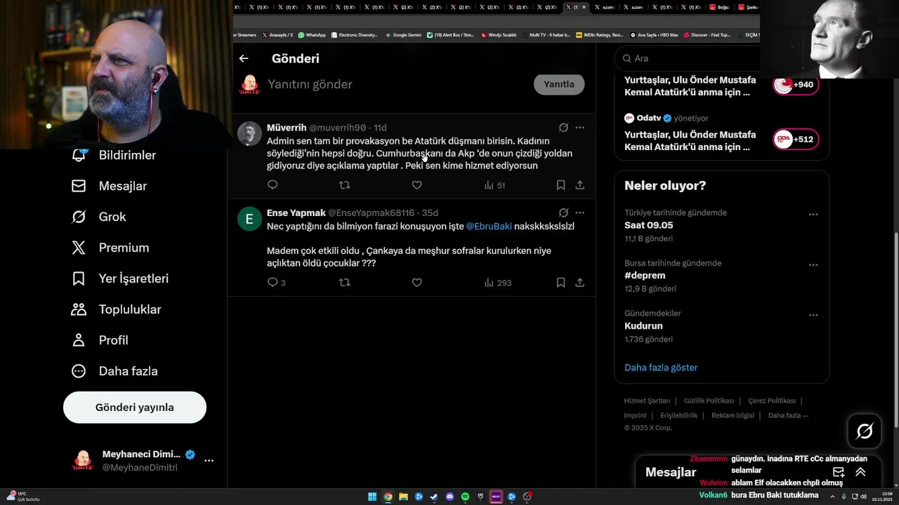Click the Ara search field
The image size is (899, 505).
tap(687, 59)
